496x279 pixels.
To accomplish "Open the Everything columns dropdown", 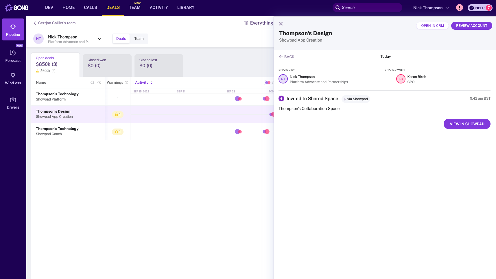I will pos(258,23).
